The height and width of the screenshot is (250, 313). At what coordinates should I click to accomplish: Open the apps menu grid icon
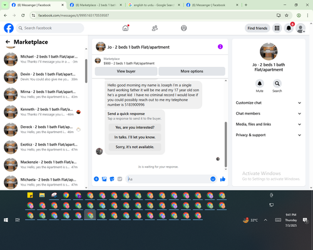pyautogui.click(x=277, y=28)
